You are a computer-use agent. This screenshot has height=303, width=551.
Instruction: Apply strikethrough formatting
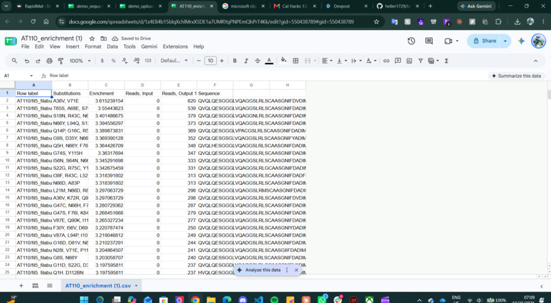point(258,61)
